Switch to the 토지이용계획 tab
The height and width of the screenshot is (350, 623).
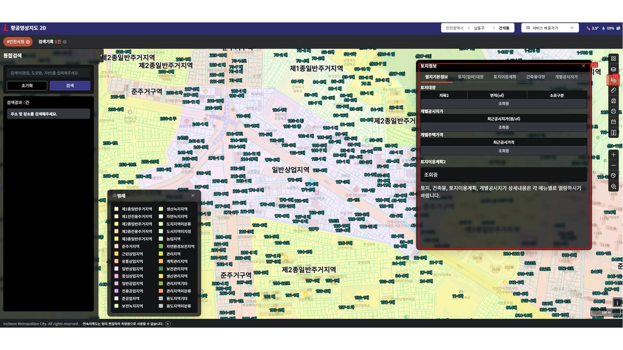click(505, 77)
